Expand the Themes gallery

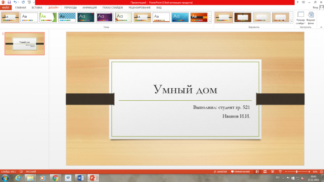210,21
